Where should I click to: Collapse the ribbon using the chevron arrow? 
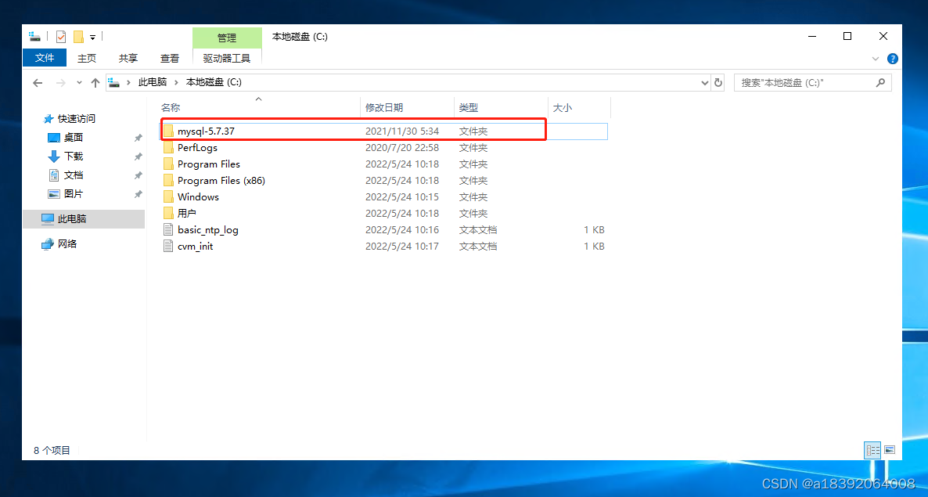[x=875, y=59]
